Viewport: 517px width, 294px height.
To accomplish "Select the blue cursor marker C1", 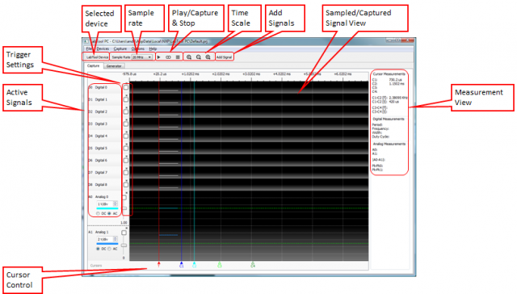I will [x=181, y=264].
